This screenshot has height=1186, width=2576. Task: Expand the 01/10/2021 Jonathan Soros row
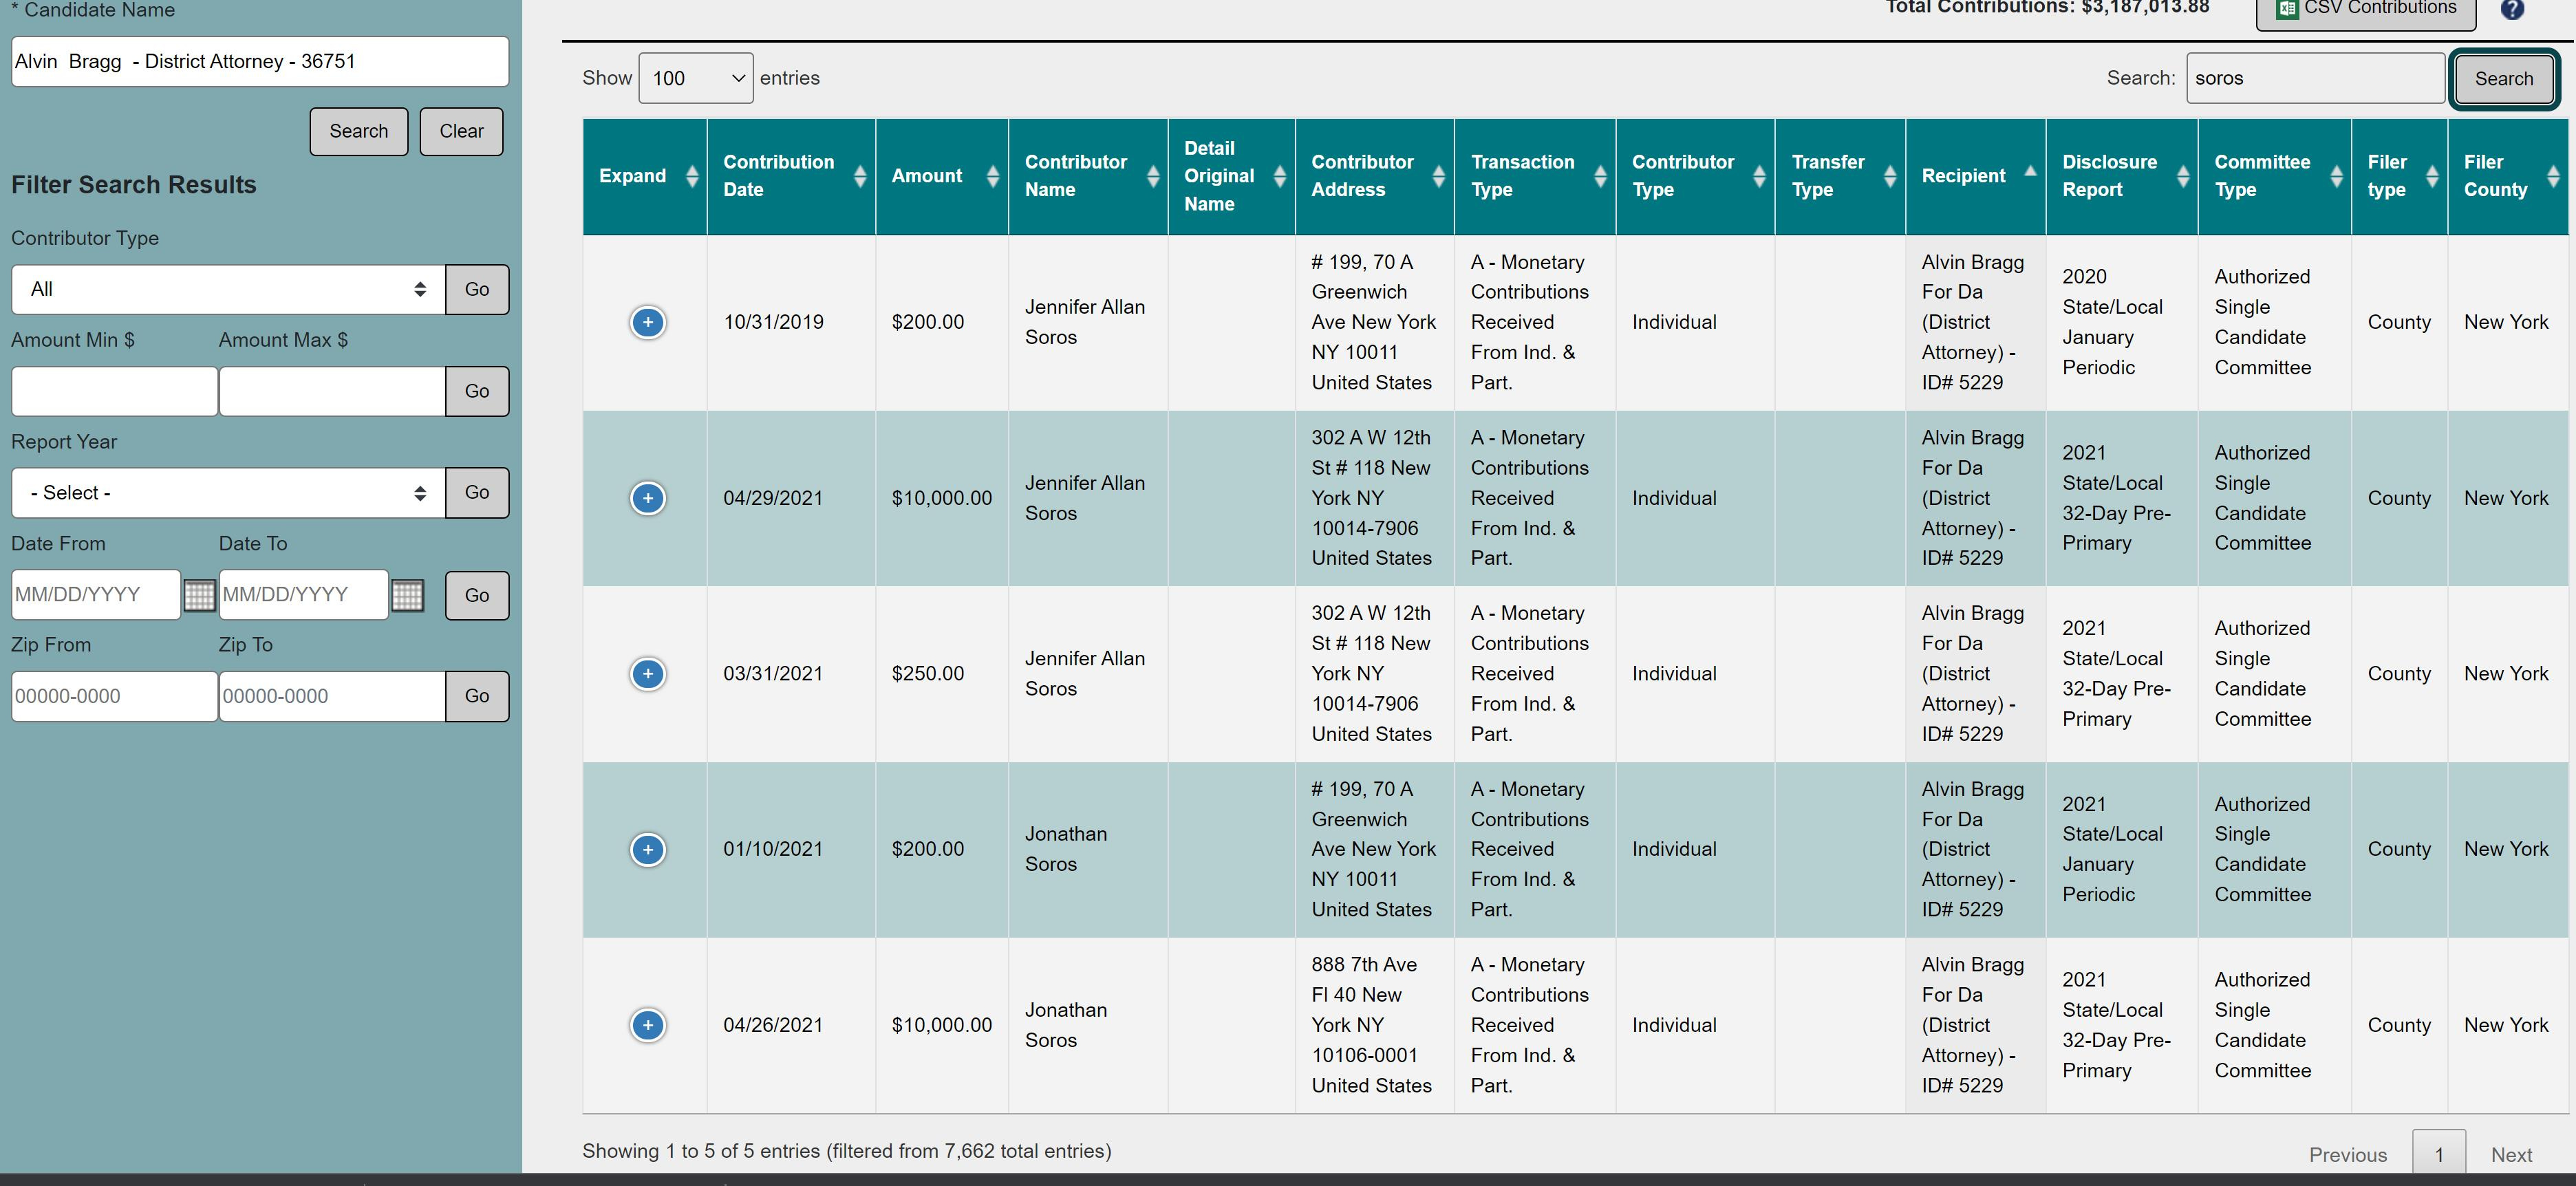point(647,850)
